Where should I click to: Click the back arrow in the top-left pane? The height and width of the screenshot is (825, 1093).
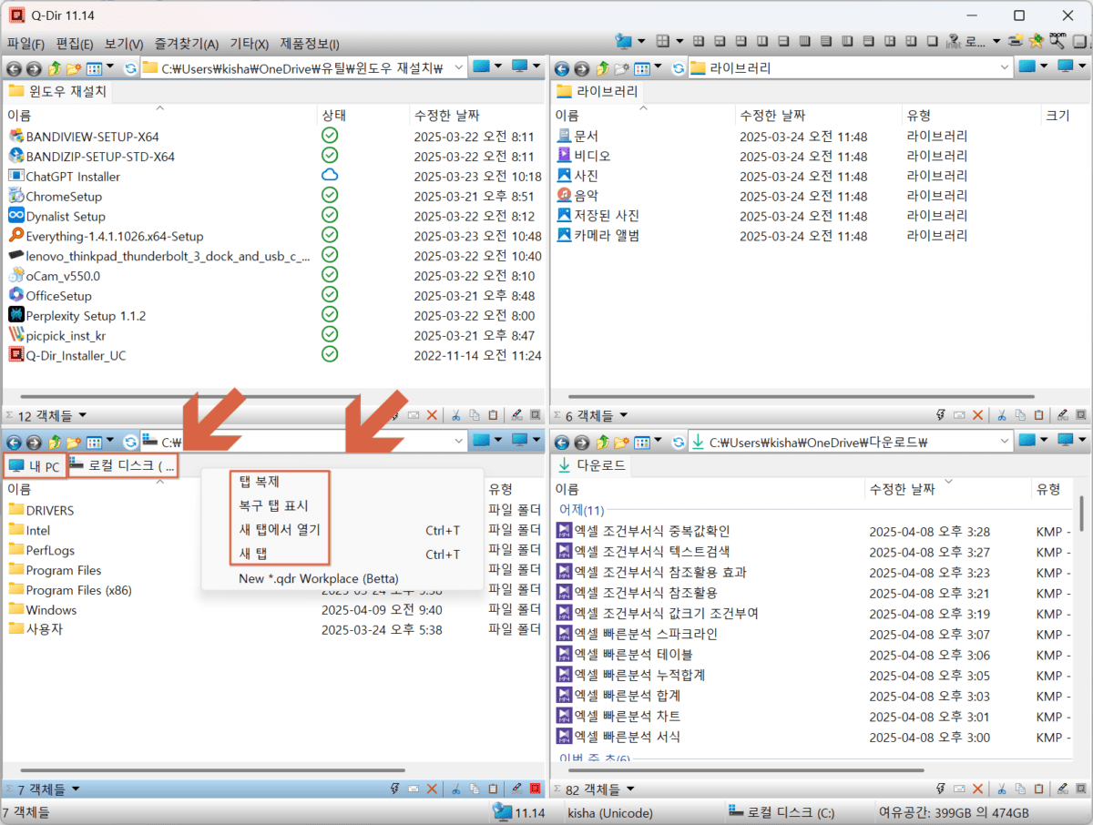(x=15, y=68)
